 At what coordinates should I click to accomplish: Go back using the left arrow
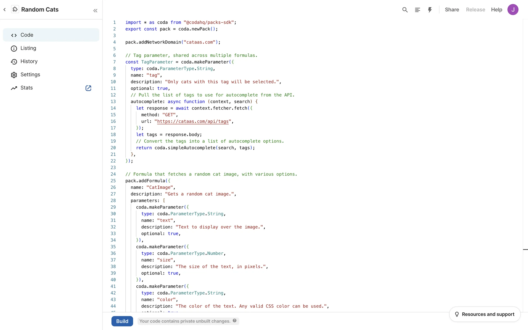[5, 10]
